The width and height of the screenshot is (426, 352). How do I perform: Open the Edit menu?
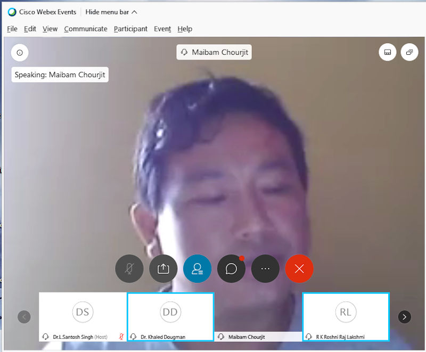[x=30, y=29]
